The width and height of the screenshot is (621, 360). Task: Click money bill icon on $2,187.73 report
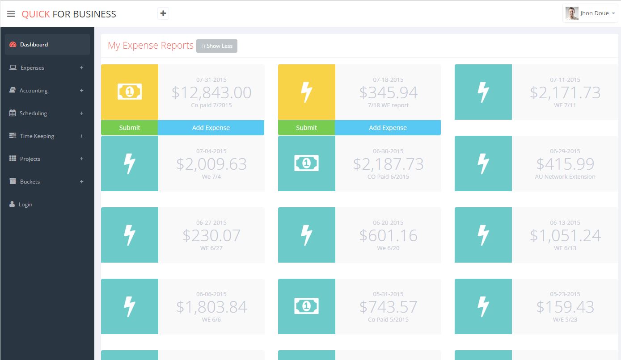coord(306,163)
